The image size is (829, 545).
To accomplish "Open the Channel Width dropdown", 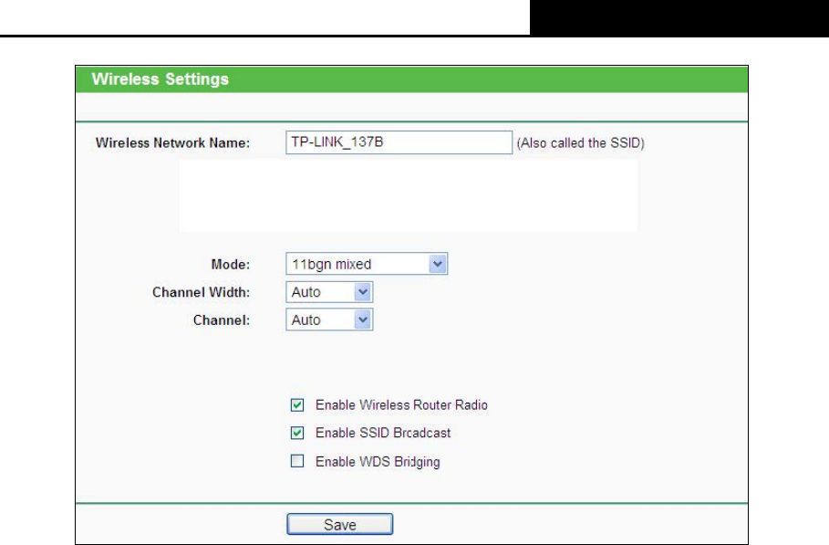I will (x=329, y=291).
